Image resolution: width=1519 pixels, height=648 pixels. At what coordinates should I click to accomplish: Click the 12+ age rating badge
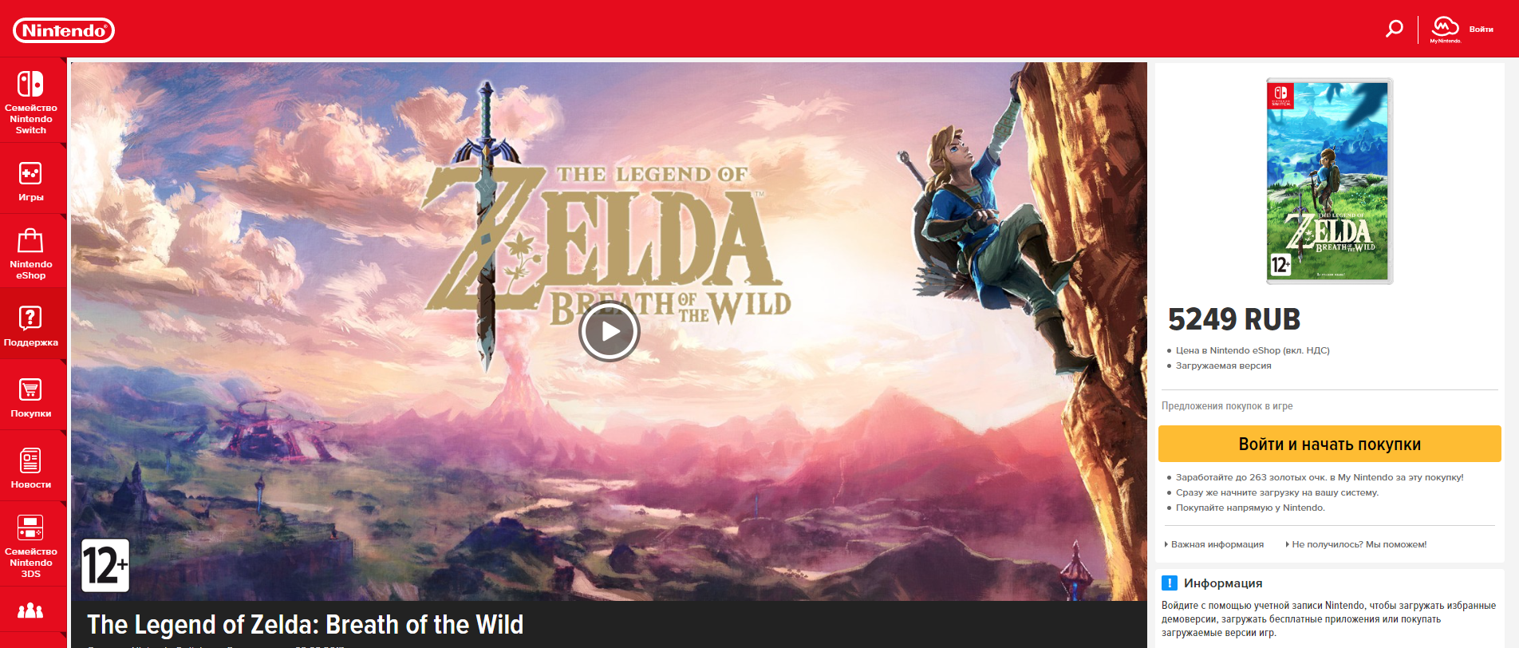[105, 565]
